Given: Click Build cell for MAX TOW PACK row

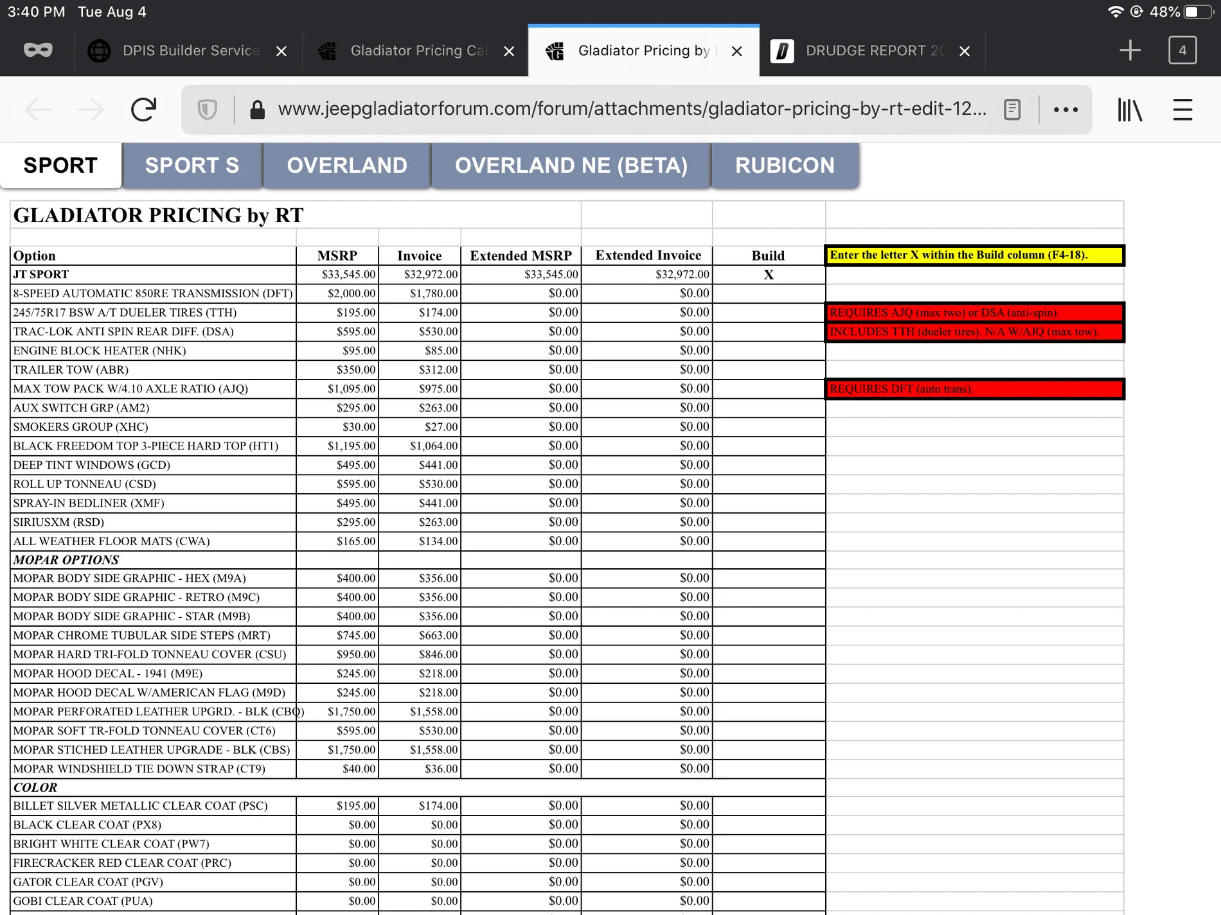Looking at the screenshot, I should [x=769, y=389].
